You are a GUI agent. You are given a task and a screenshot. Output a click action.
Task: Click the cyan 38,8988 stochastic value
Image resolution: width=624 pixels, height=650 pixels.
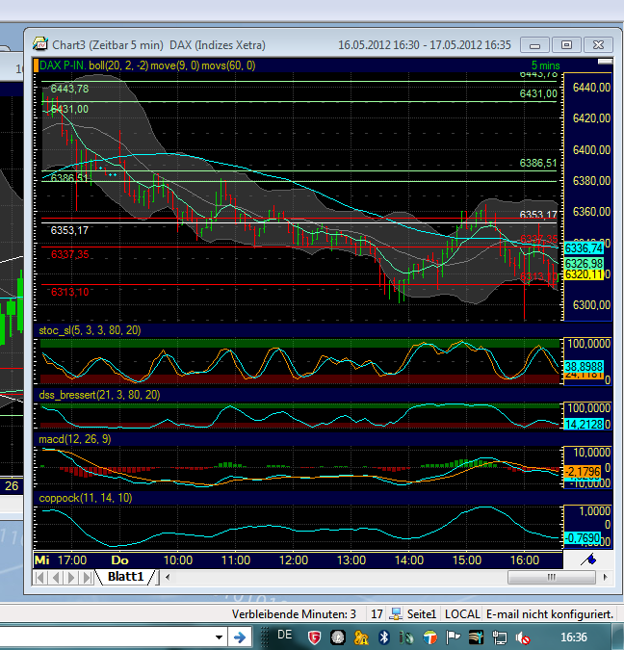(x=584, y=367)
